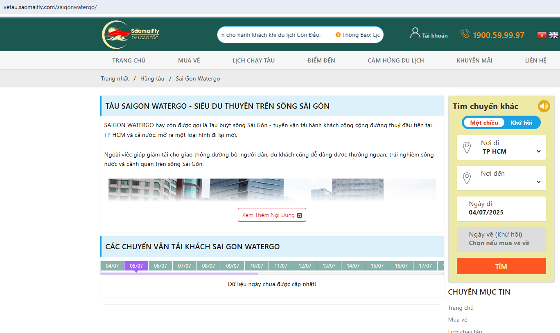Open ĐIỂM ĐẾN menu item
This screenshot has width=560, height=333.
tap(321, 60)
